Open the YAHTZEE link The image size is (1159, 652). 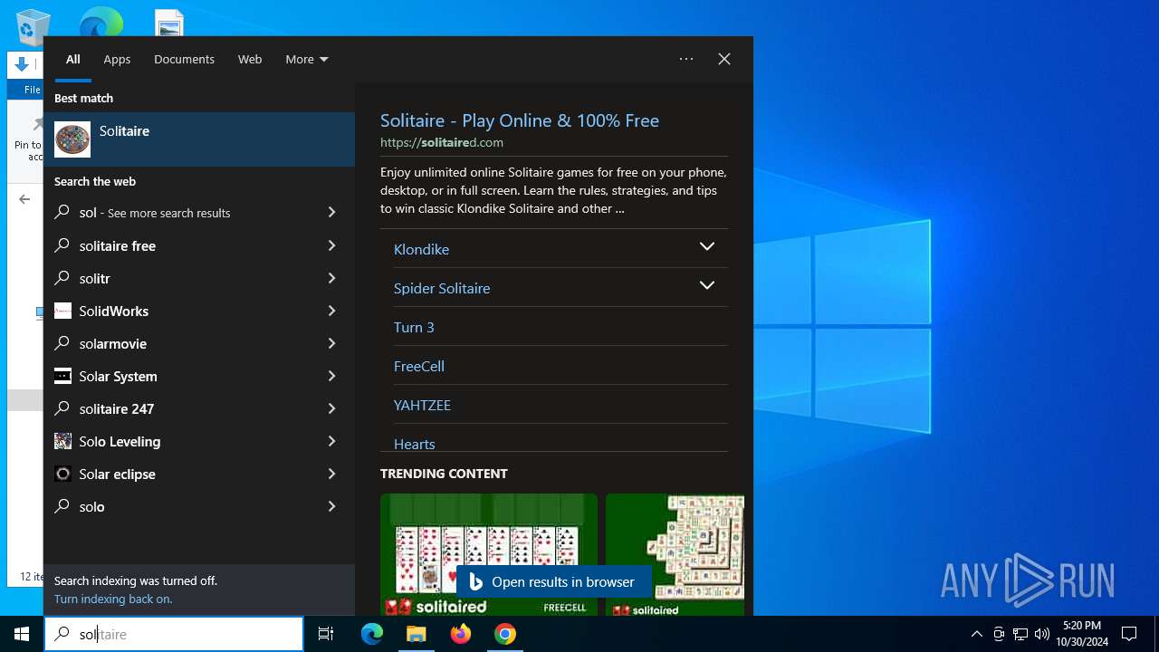(422, 405)
